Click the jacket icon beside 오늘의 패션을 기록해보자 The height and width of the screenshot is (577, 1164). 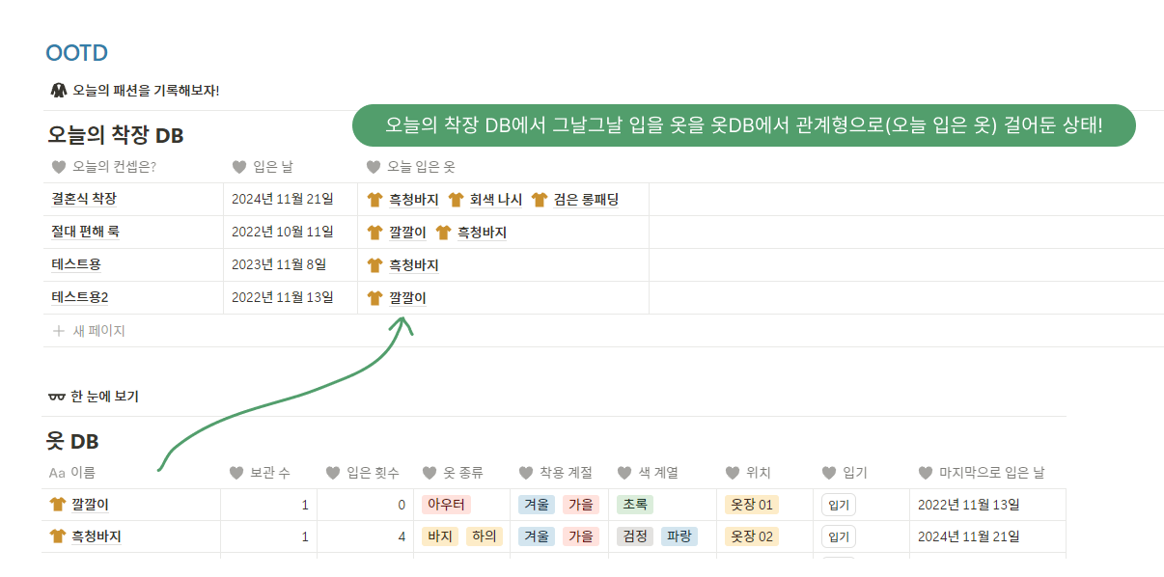click(57, 90)
